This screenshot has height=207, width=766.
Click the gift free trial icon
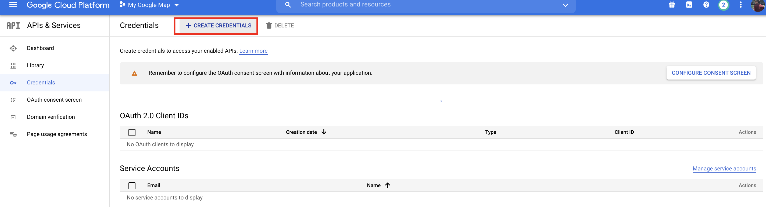[x=672, y=5]
